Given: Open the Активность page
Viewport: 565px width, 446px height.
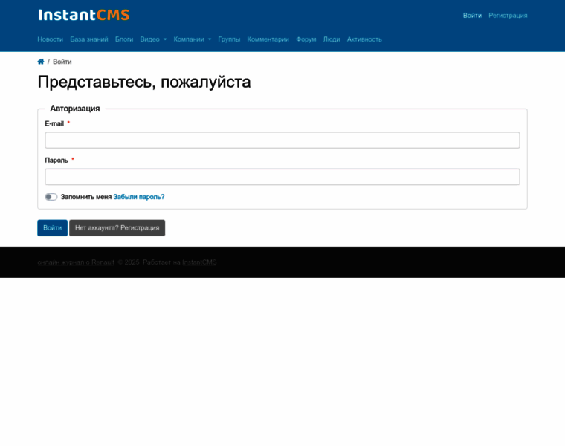Looking at the screenshot, I should tap(364, 39).
